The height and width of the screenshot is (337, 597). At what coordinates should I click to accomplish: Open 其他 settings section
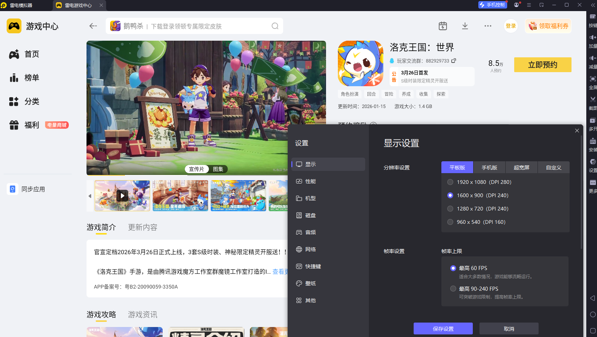328,300
